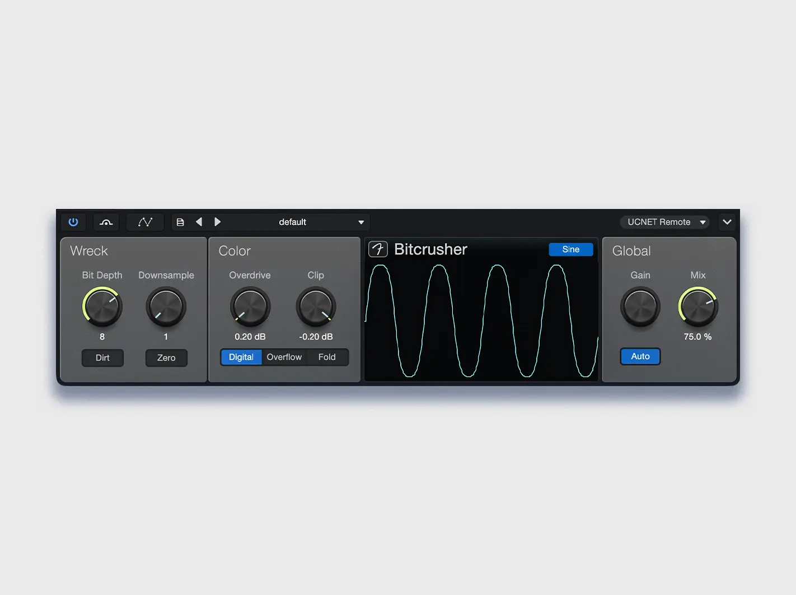Open the automation envelope icon
This screenshot has width=796, height=595.
click(145, 222)
